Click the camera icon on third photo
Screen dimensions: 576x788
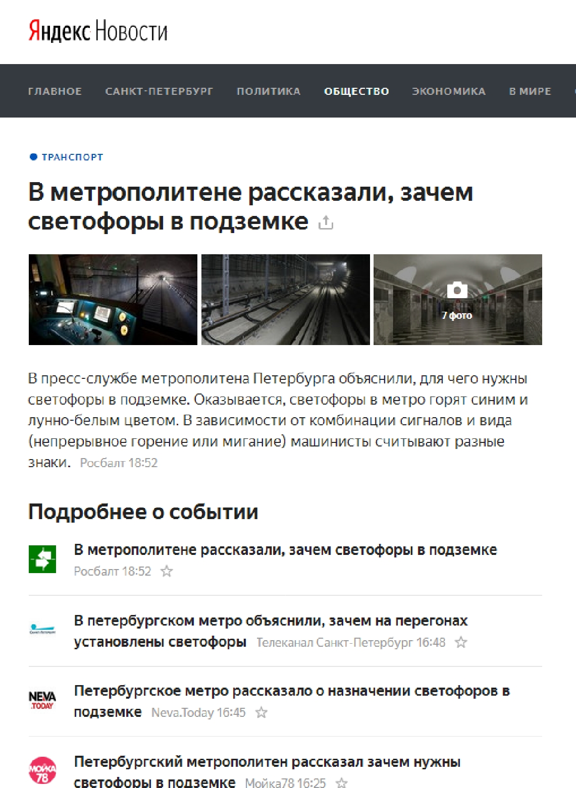click(457, 290)
